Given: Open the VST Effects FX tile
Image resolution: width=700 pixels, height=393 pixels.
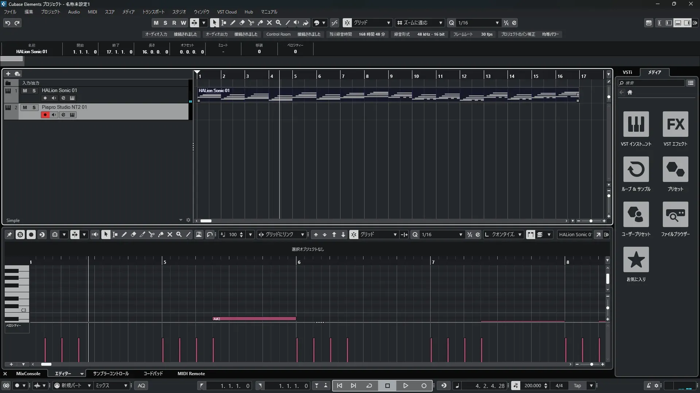Looking at the screenshot, I should [675, 124].
